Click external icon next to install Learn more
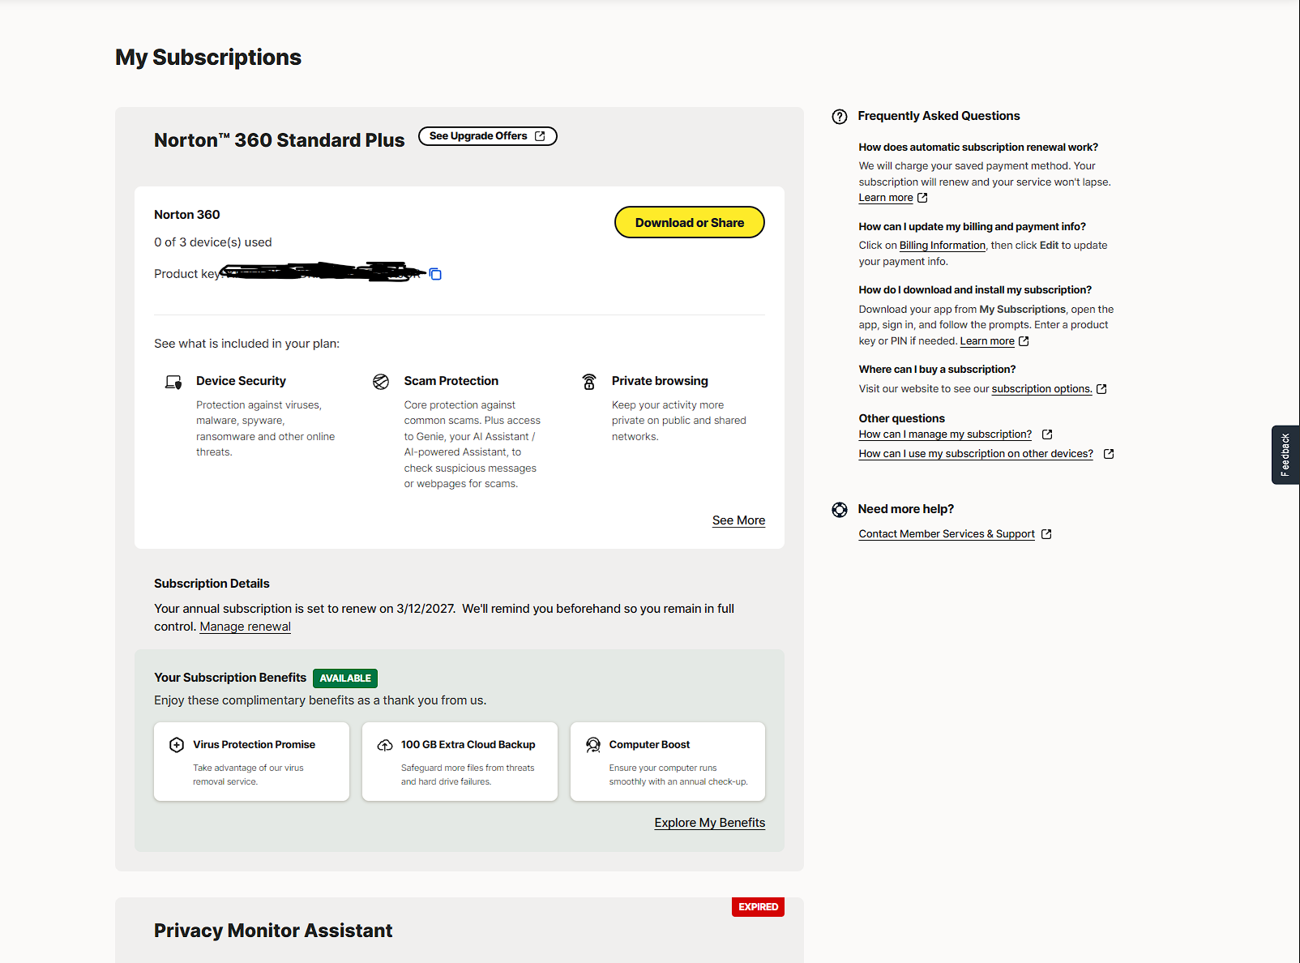Screen dimensions: 1300x963 point(1024,341)
